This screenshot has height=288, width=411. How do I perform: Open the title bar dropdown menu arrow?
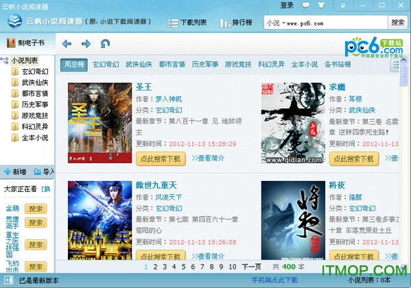[343, 5]
